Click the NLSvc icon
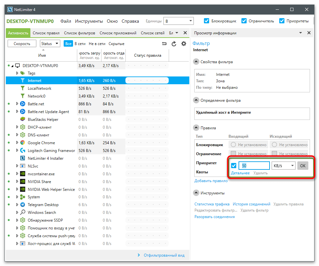Viewport: 319px width, 266px height. click(x=23, y=166)
